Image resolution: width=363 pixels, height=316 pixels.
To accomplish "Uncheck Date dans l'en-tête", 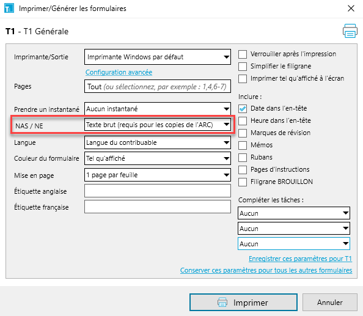I will click(x=243, y=109).
